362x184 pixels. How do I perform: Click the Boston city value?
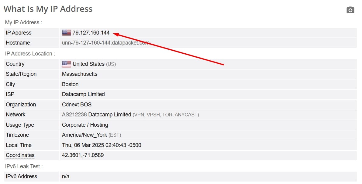[70, 84]
